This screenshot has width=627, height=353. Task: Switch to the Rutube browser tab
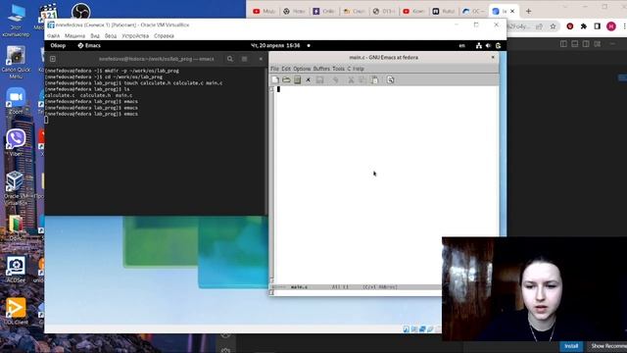pos(443,11)
